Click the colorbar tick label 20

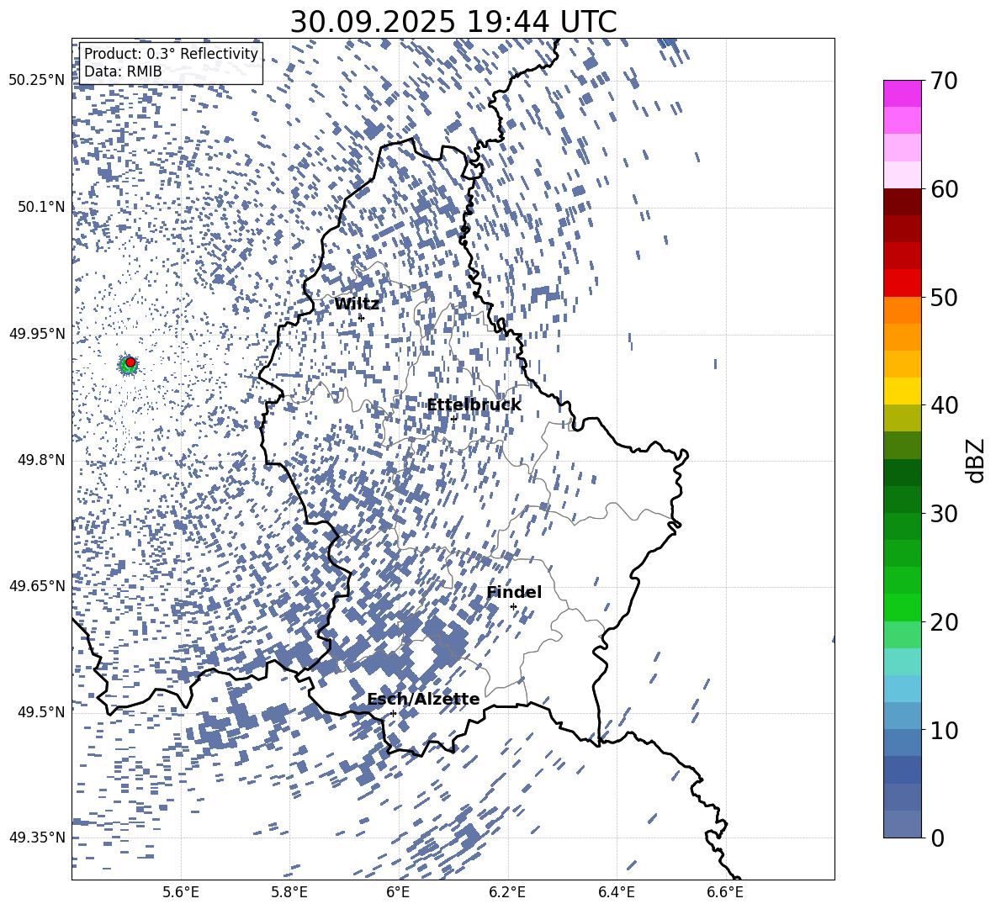[x=944, y=622]
